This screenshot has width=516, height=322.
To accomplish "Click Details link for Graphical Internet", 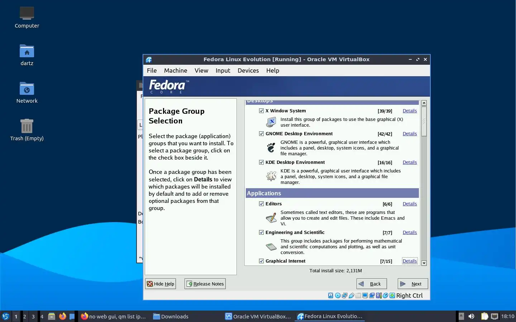I will (x=410, y=261).
